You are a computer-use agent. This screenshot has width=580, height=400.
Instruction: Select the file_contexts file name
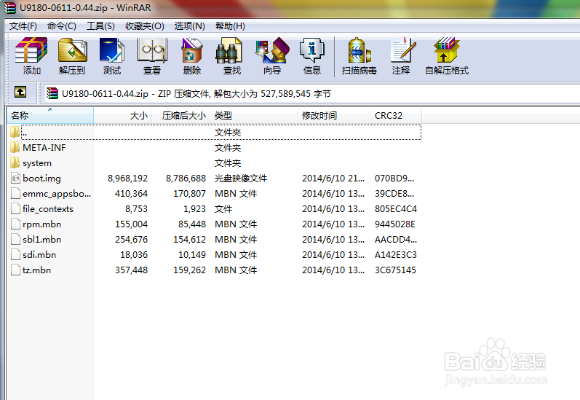[x=48, y=209]
